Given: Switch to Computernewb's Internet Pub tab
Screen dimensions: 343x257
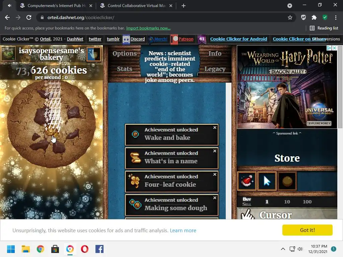Looking at the screenshot, I should (56, 6).
